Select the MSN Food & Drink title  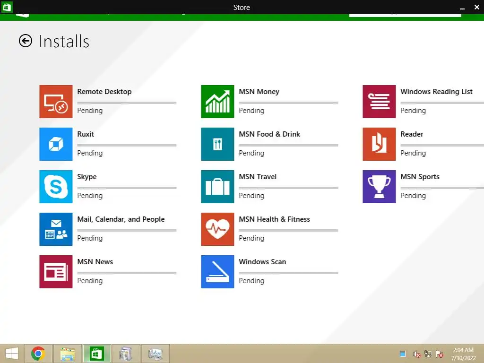[269, 134]
